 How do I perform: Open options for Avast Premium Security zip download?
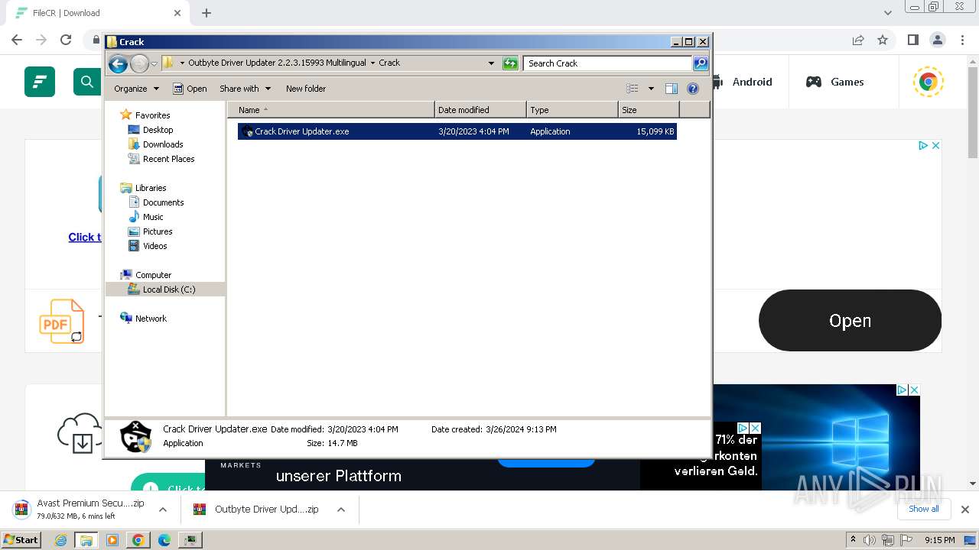[163, 510]
